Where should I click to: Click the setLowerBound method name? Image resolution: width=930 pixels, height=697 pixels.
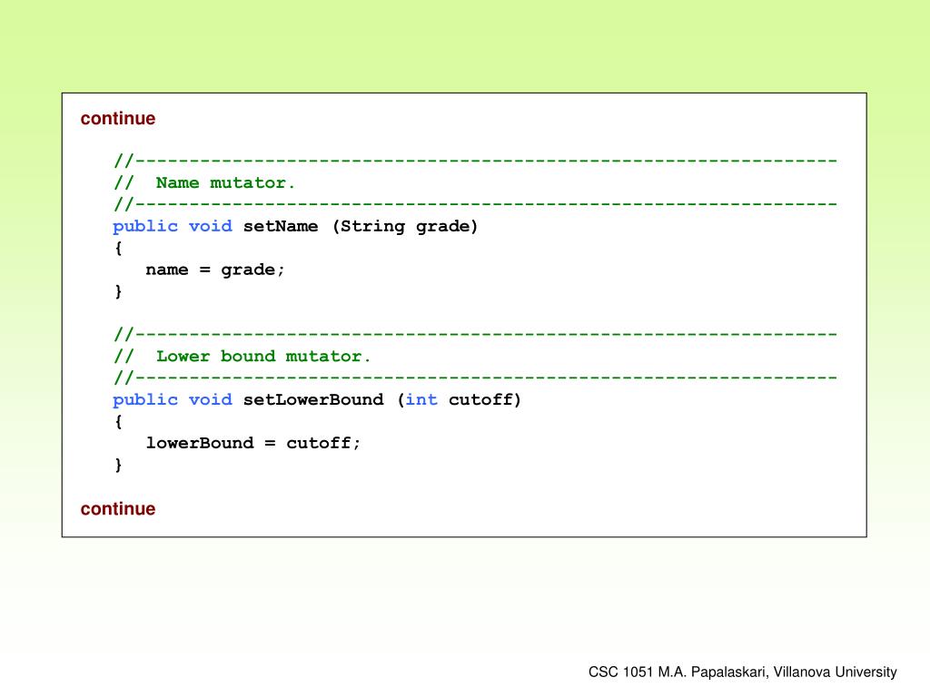tap(313, 400)
